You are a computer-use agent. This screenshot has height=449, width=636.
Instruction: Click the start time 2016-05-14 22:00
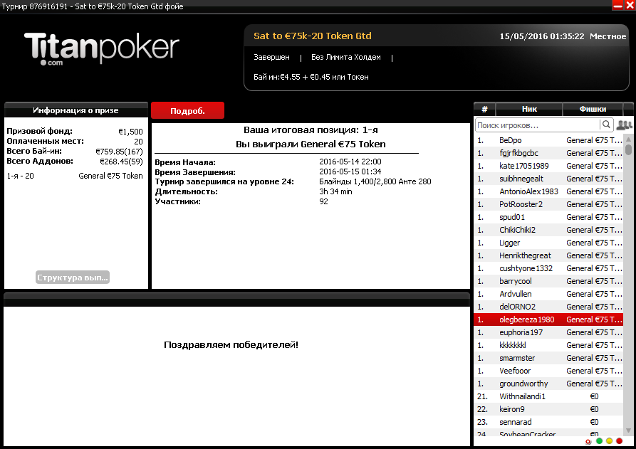(x=350, y=162)
